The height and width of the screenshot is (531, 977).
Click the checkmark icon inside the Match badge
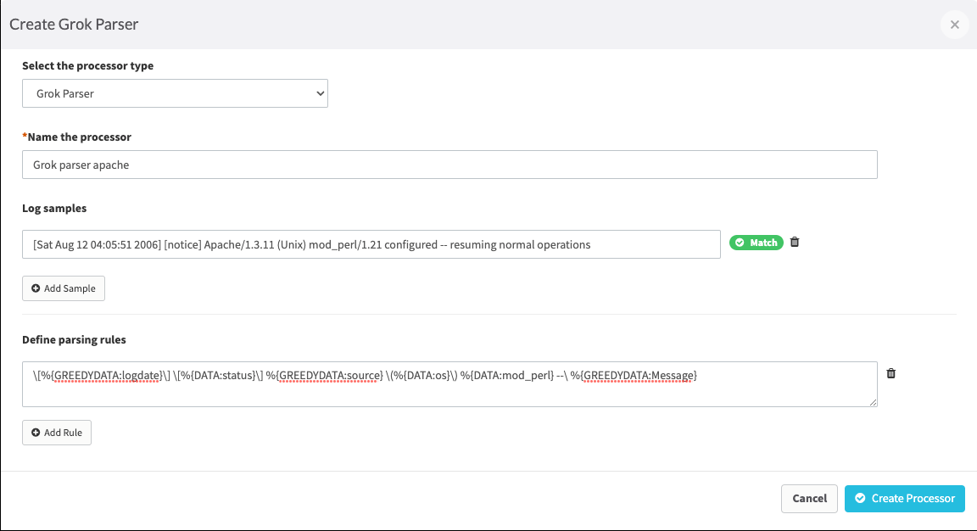[x=741, y=242]
